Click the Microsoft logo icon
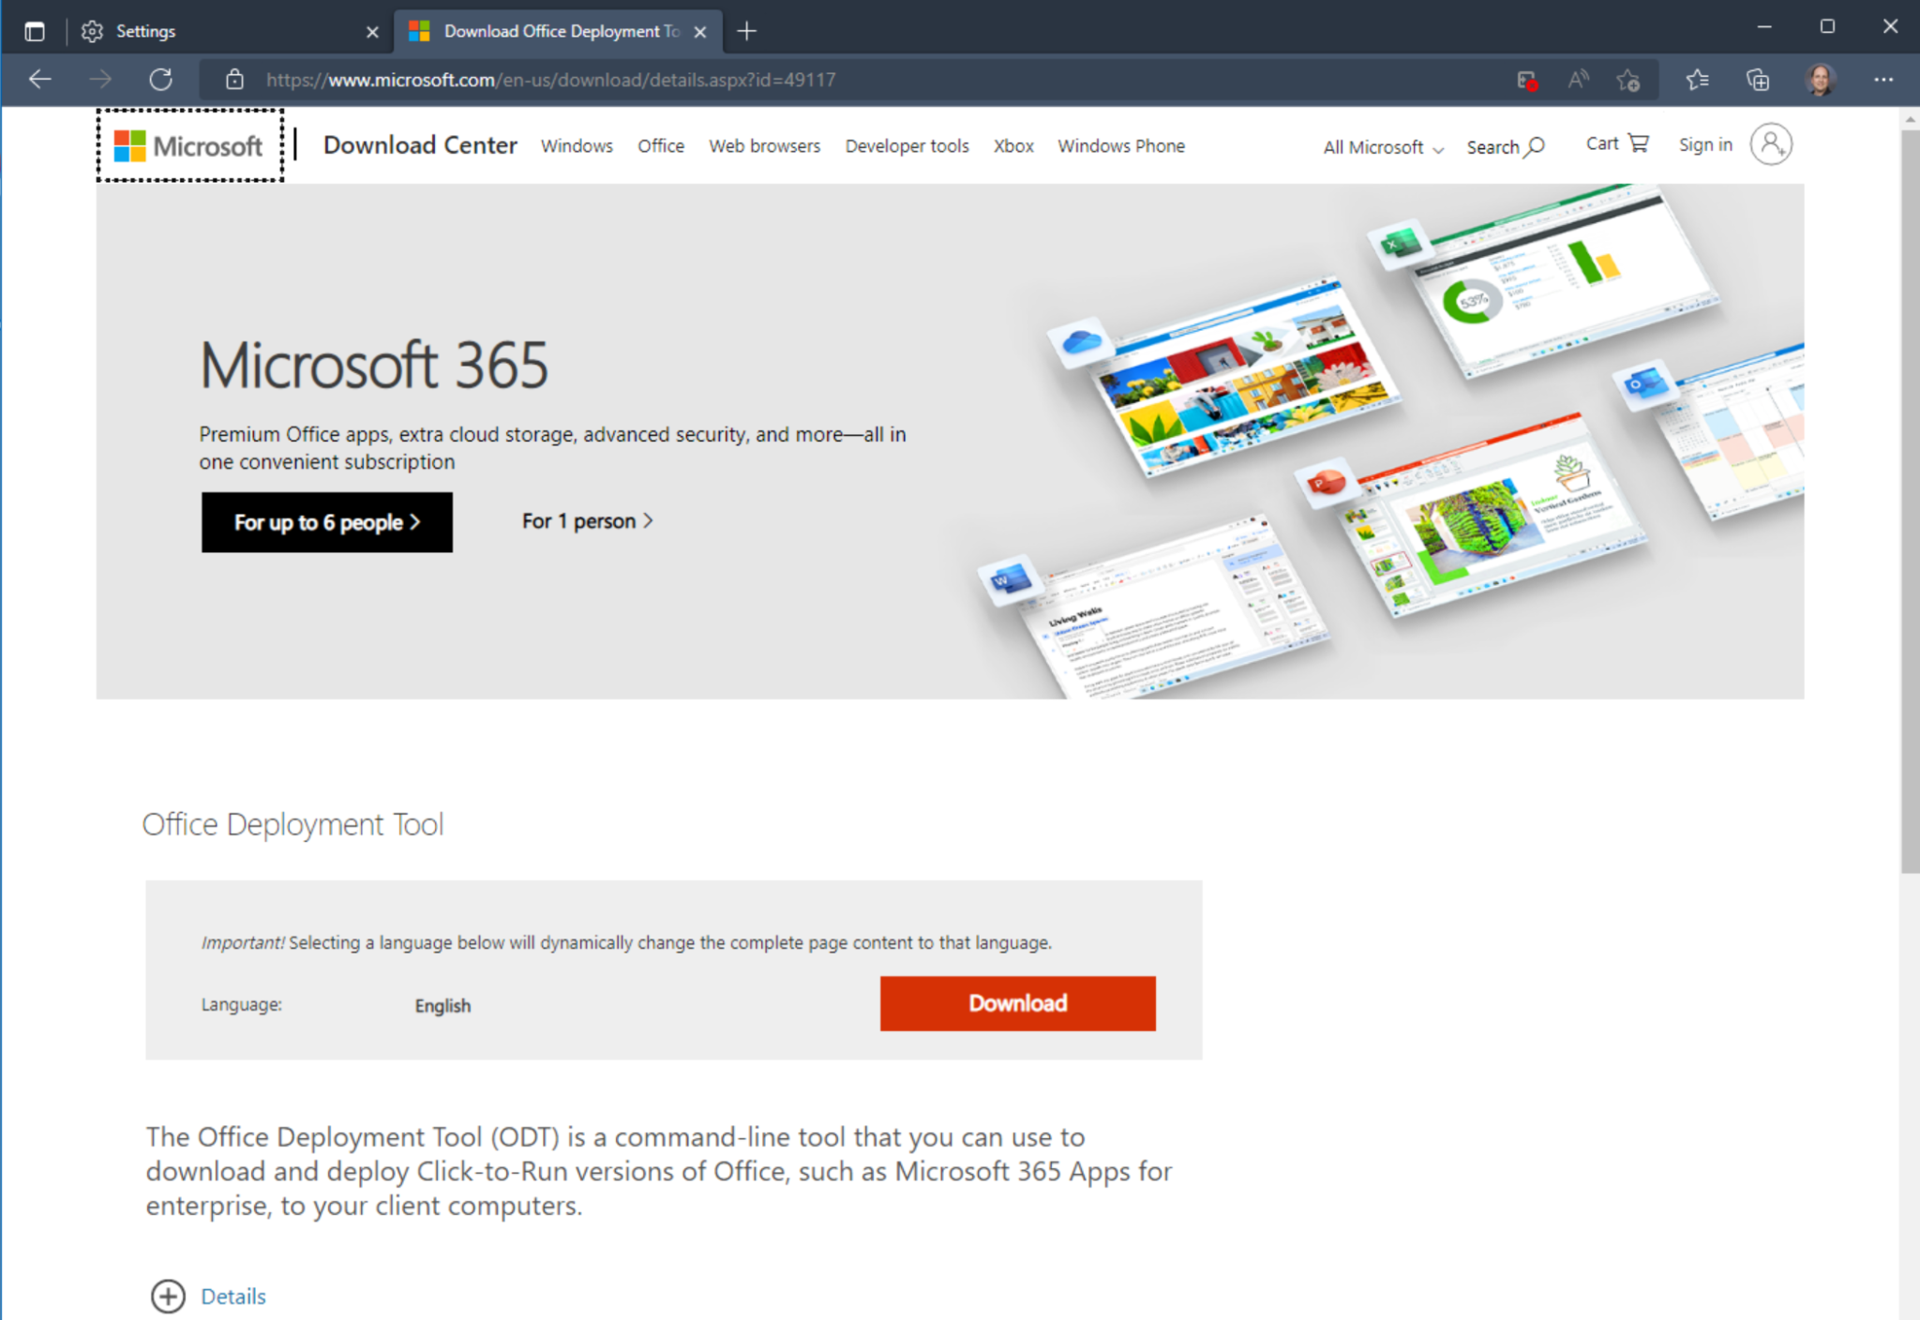 tap(131, 144)
